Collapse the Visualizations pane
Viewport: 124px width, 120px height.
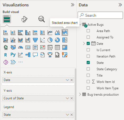click(x=73, y=5)
